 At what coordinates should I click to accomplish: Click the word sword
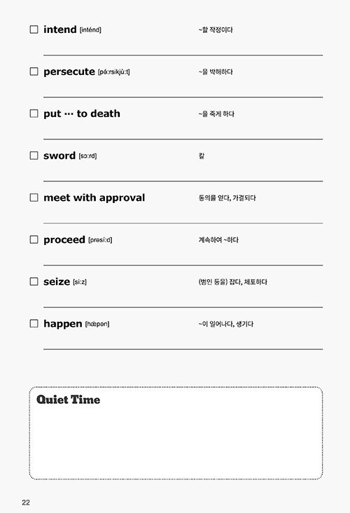[59, 155]
